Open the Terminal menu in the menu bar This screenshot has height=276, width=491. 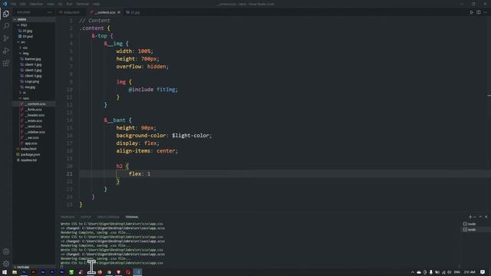coord(83,4)
